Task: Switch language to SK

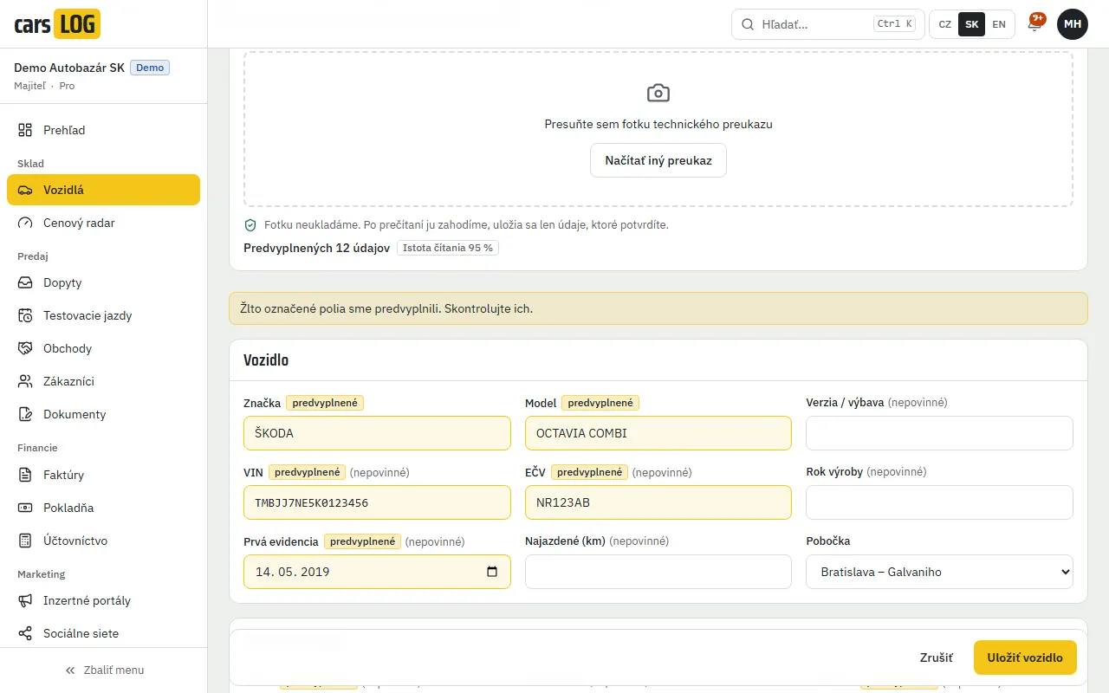Action: point(972,24)
